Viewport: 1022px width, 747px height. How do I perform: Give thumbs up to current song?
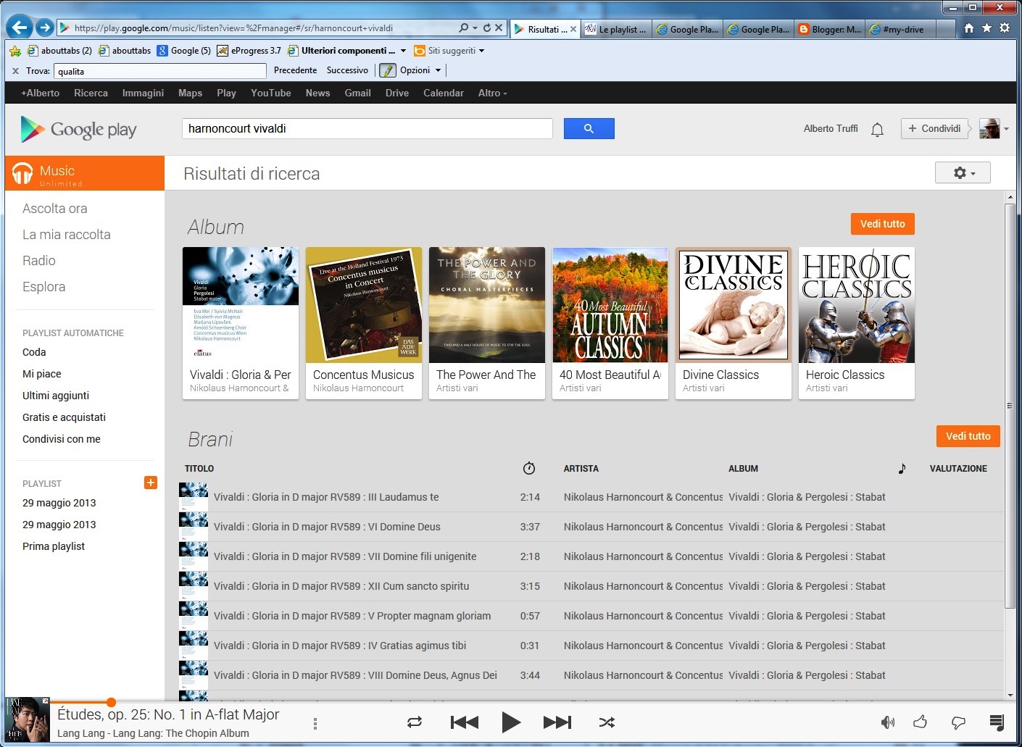921,722
